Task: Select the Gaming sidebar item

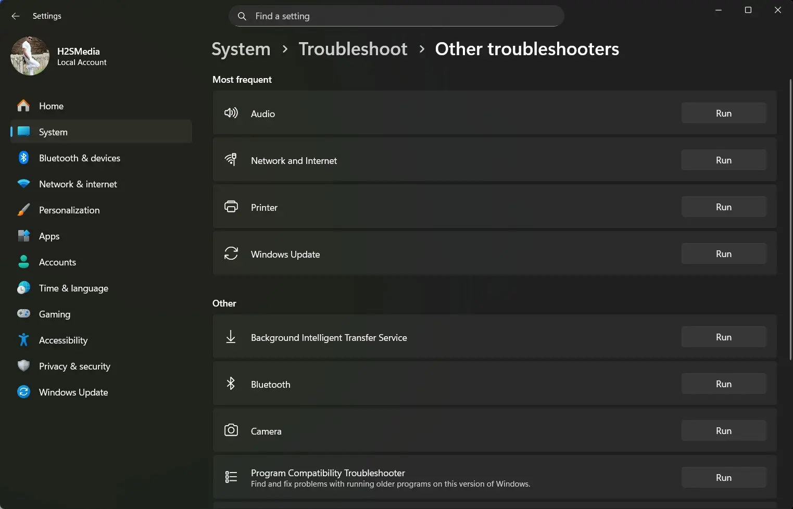Action: [101, 314]
